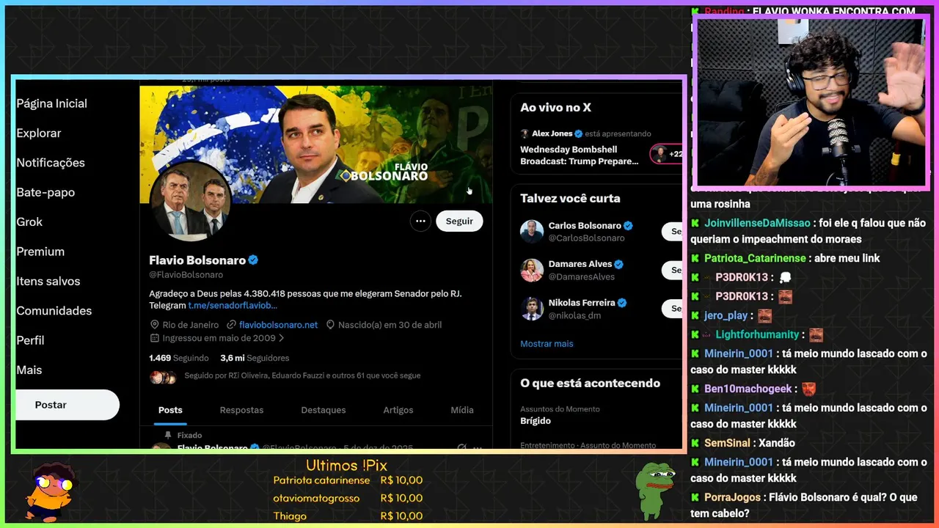Viewport: 939px width, 528px height.
Task: Switch to the Mídia tab
Action: pos(462,410)
